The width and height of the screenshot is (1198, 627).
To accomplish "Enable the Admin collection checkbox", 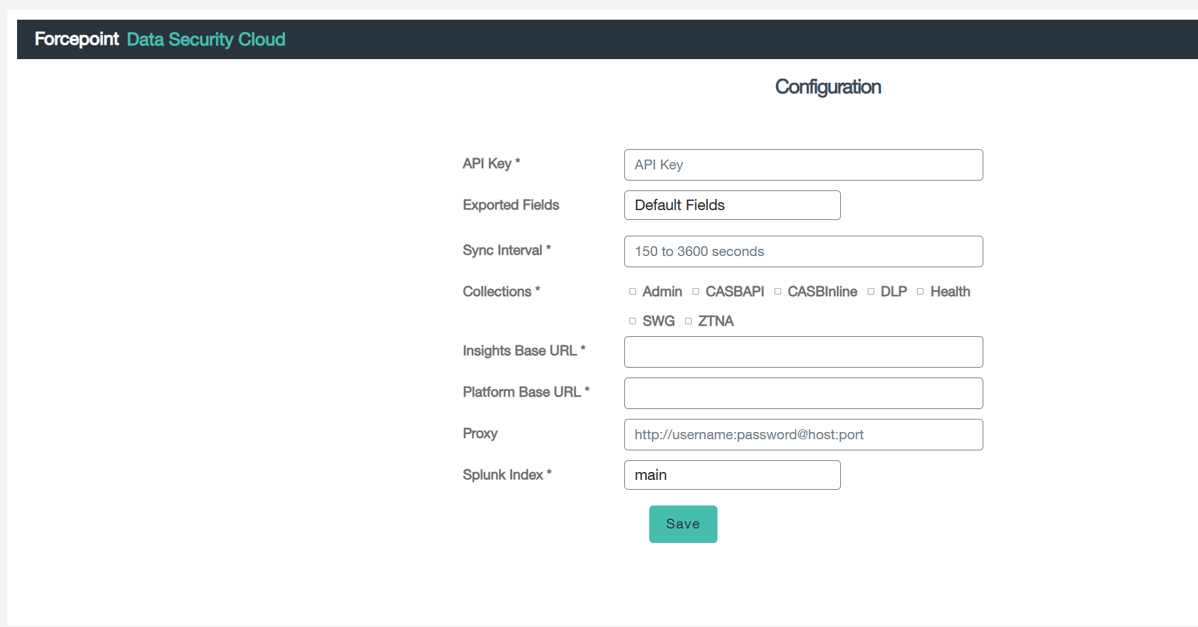I will (x=633, y=292).
